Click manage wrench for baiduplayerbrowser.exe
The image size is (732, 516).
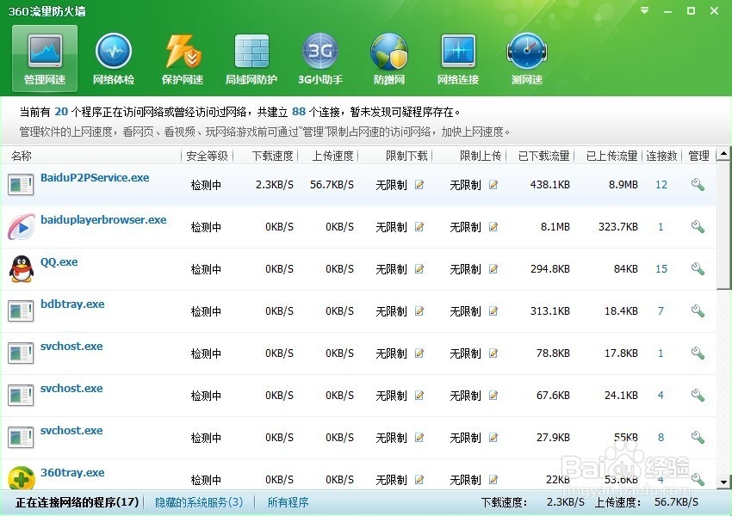point(698,227)
